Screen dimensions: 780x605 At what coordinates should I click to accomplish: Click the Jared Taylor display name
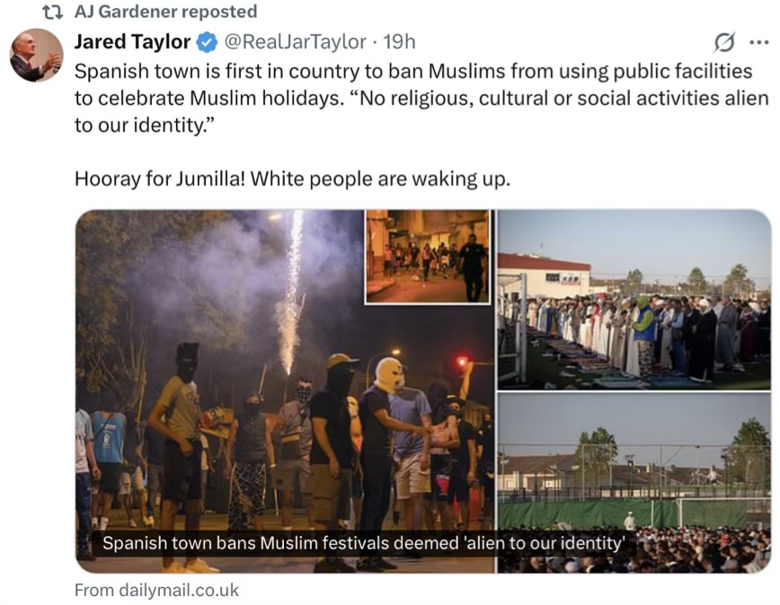132,41
